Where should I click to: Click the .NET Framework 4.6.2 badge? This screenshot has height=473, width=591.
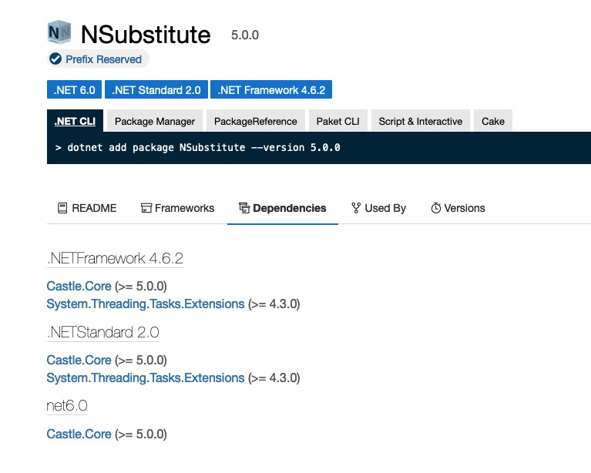tap(271, 89)
